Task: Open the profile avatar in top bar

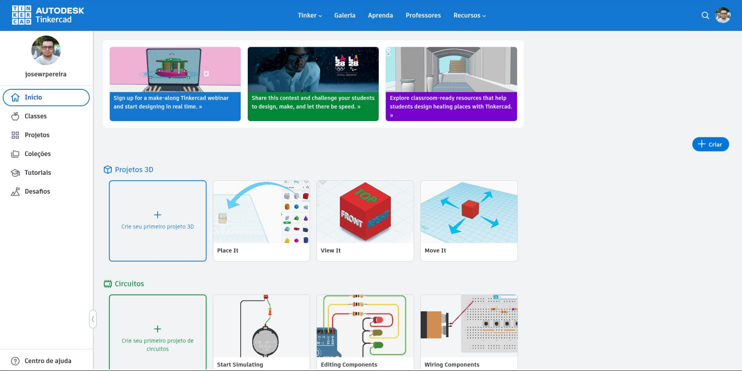Action: pos(723,15)
